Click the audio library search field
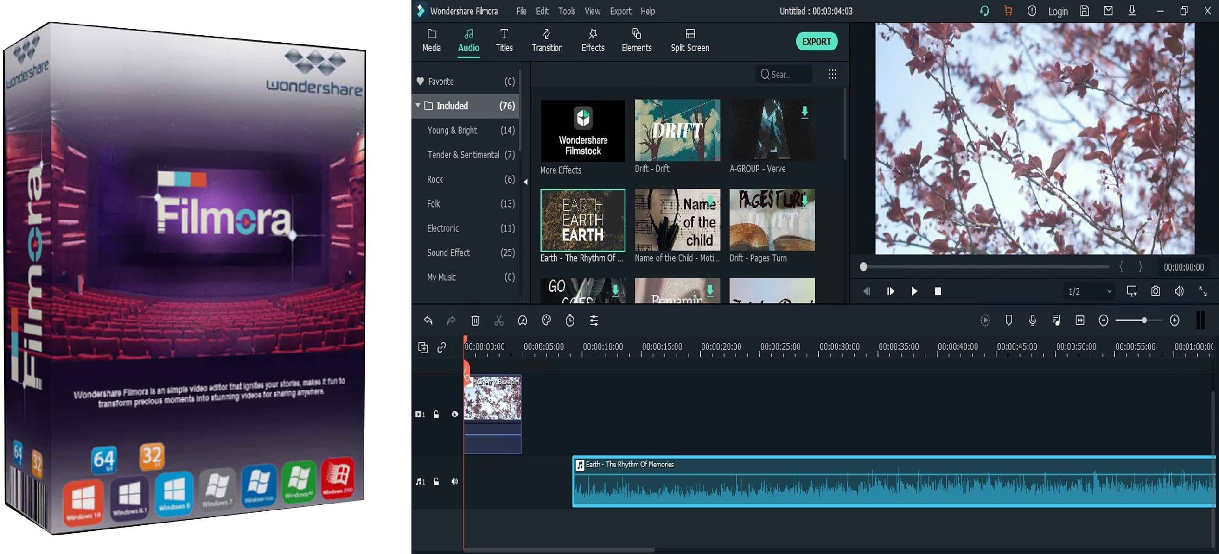Screen dimensions: 1219x554 click(x=785, y=74)
